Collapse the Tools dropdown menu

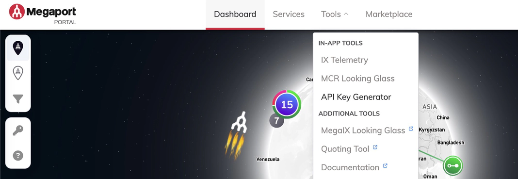click(335, 15)
